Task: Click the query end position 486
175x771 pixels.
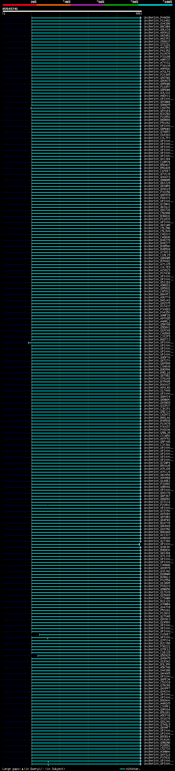Action: point(138,14)
